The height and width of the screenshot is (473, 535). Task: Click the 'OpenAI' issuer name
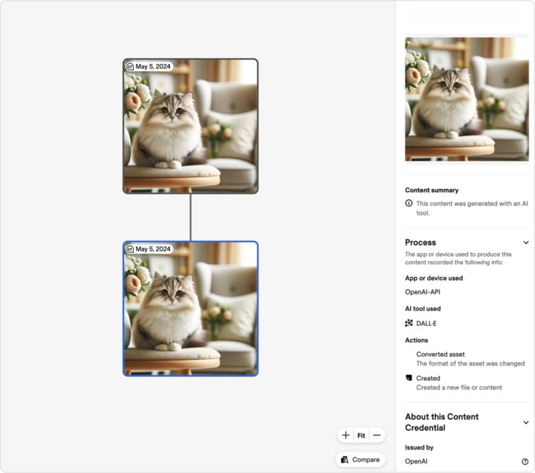pyautogui.click(x=416, y=461)
